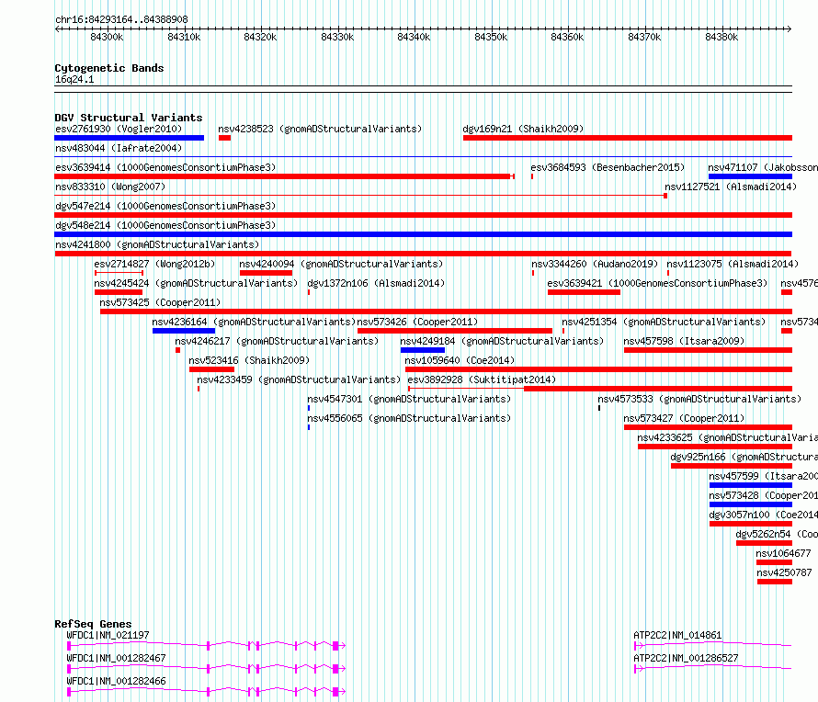Open nsv457598 (Itsara2009) variant
Viewport: 818px width, 702px height.
point(684,341)
